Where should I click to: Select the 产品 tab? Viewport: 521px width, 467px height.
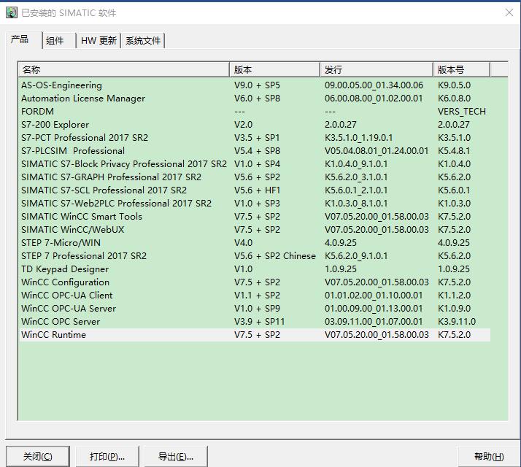[x=20, y=39]
